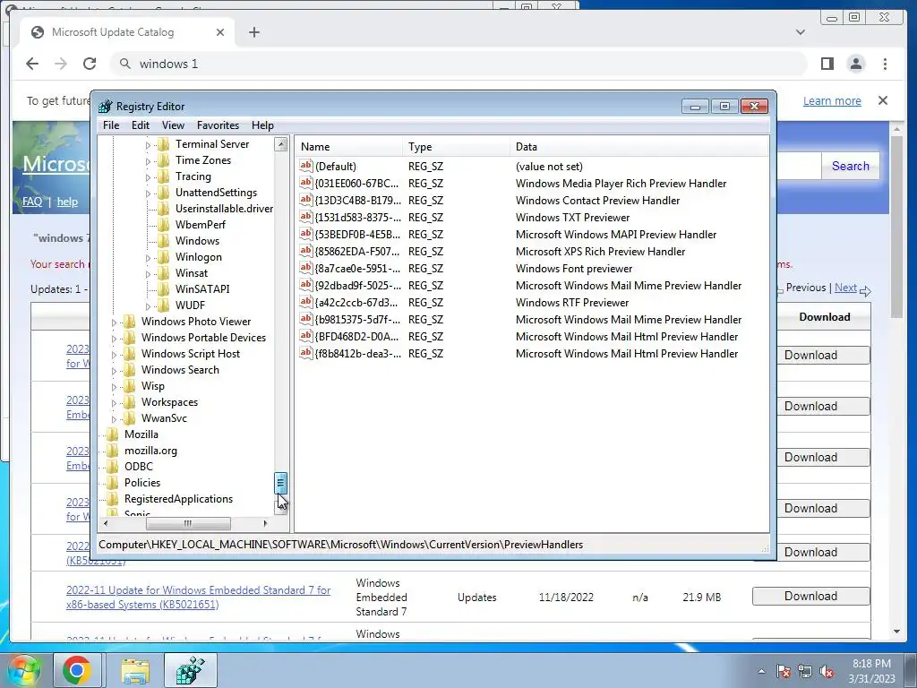917x688 pixels.
Task: Expand the Windows Portable Devices key
Action: pyautogui.click(x=114, y=338)
